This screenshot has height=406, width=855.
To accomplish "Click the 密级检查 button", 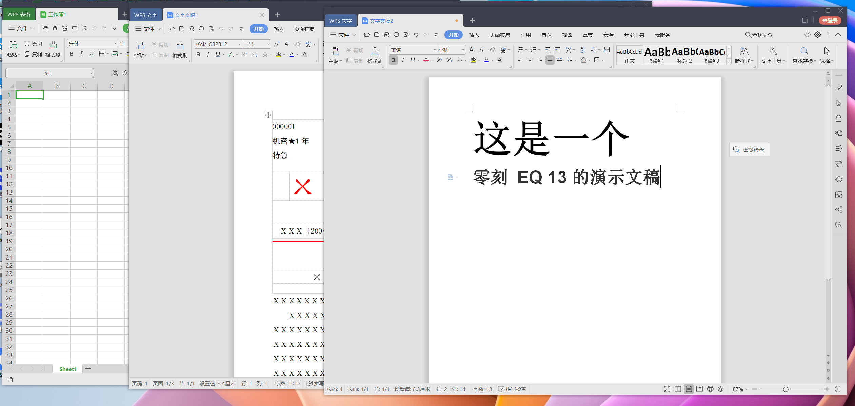I will [x=750, y=150].
